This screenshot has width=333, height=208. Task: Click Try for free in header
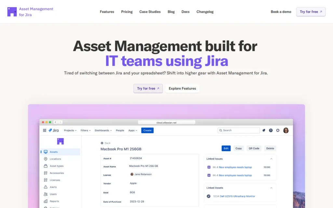click(x=311, y=12)
